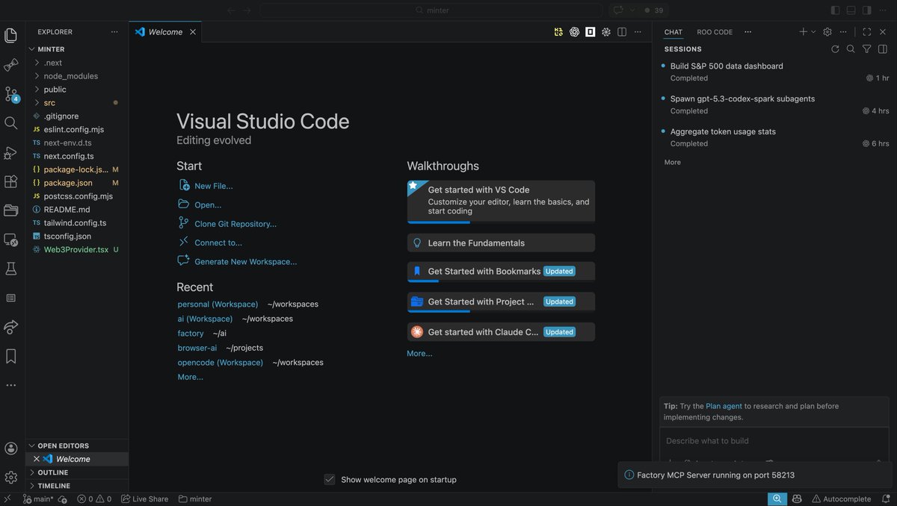The height and width of the screenshot is (506, 897).
Task: Open Build S&P 500 data dashboard session
Action: tap(775, 72)
